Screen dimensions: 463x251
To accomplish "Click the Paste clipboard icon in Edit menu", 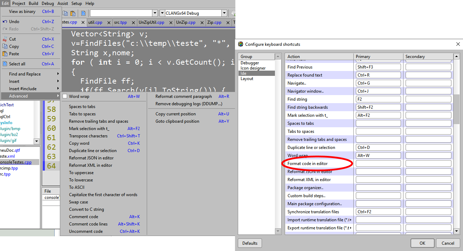I will pos(5,54).
